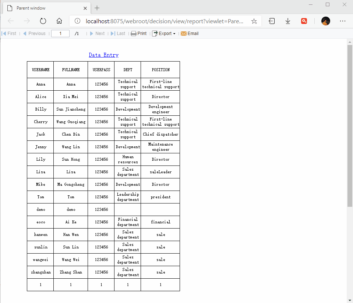Click the Export icon in the toolbar
Viewport: 353px width, 303px height.
click(155, 33)
